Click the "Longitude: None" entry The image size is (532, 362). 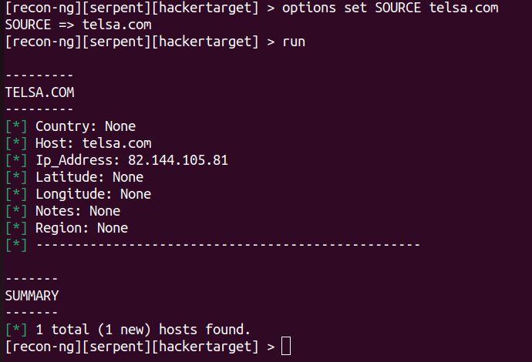pyautogui.click(x=93, y=194)
